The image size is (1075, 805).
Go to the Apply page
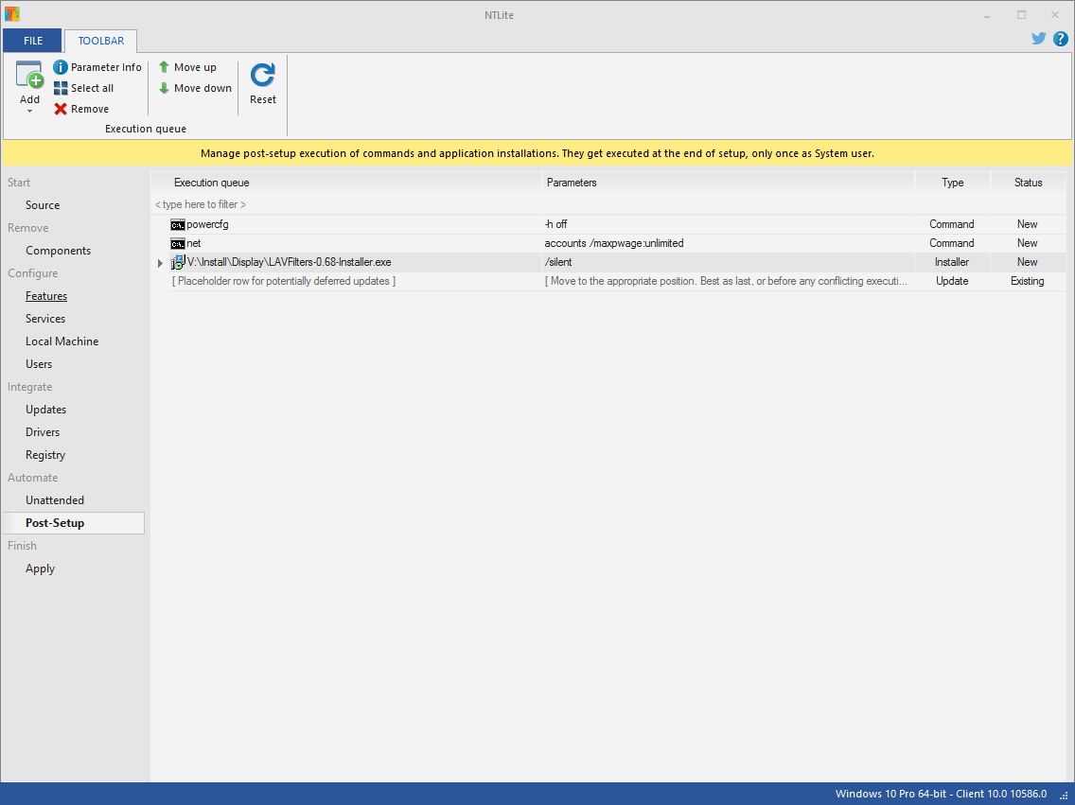coord(40,569)
